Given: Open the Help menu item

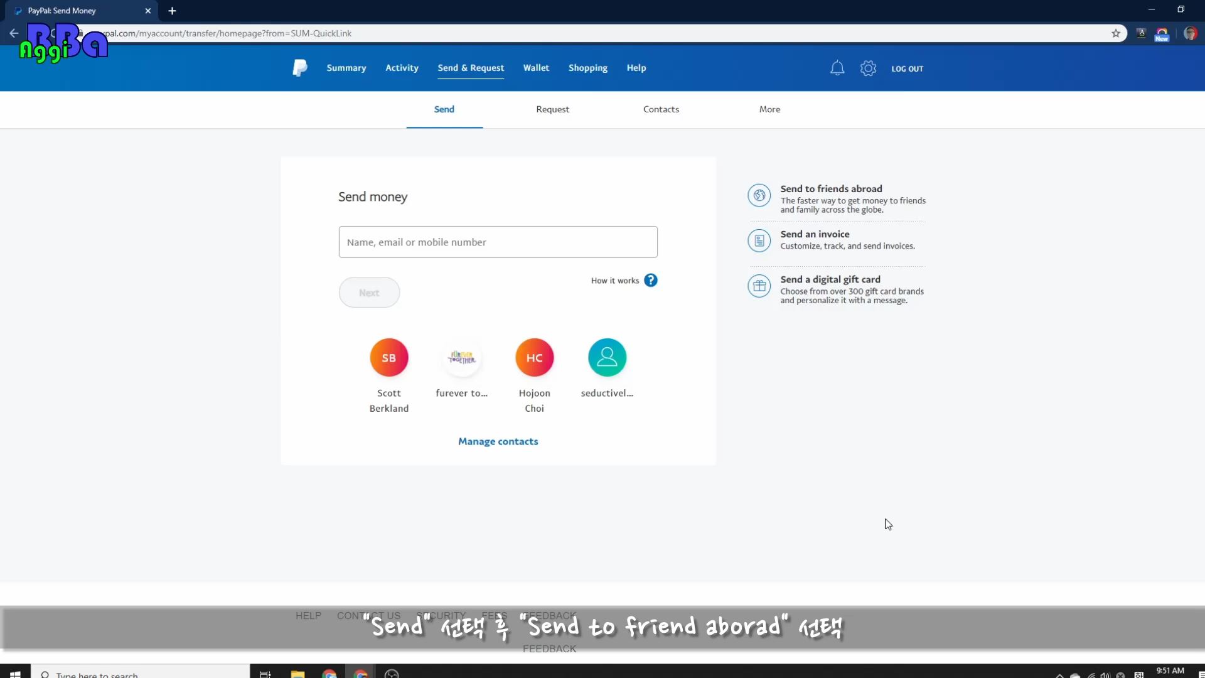Looking at the screenshot, I should (636, 68).
